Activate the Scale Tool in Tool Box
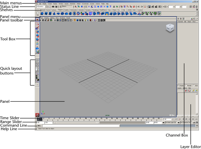Screen dimensions: 201x149 tap(37, 40)
